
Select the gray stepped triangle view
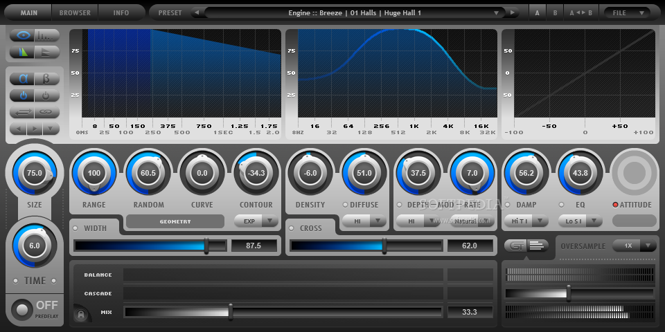(x=46, y=52)
